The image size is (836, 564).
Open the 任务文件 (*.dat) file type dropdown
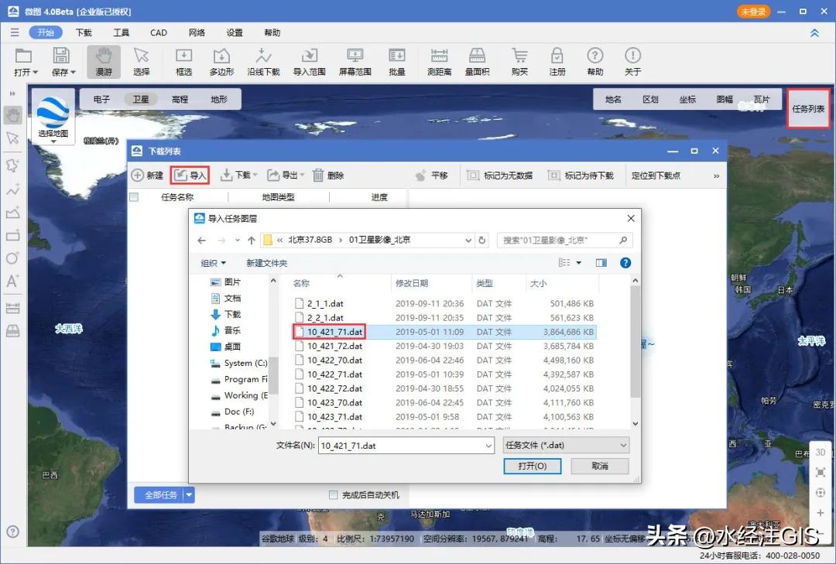pos(566,445)
